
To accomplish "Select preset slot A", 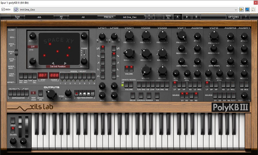I will click(177, 17).
